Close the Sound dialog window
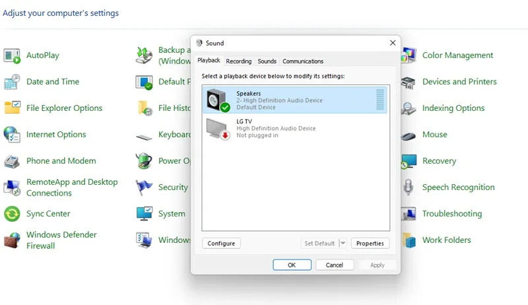The width and height of the screenshot is (528, 305). 393,43
